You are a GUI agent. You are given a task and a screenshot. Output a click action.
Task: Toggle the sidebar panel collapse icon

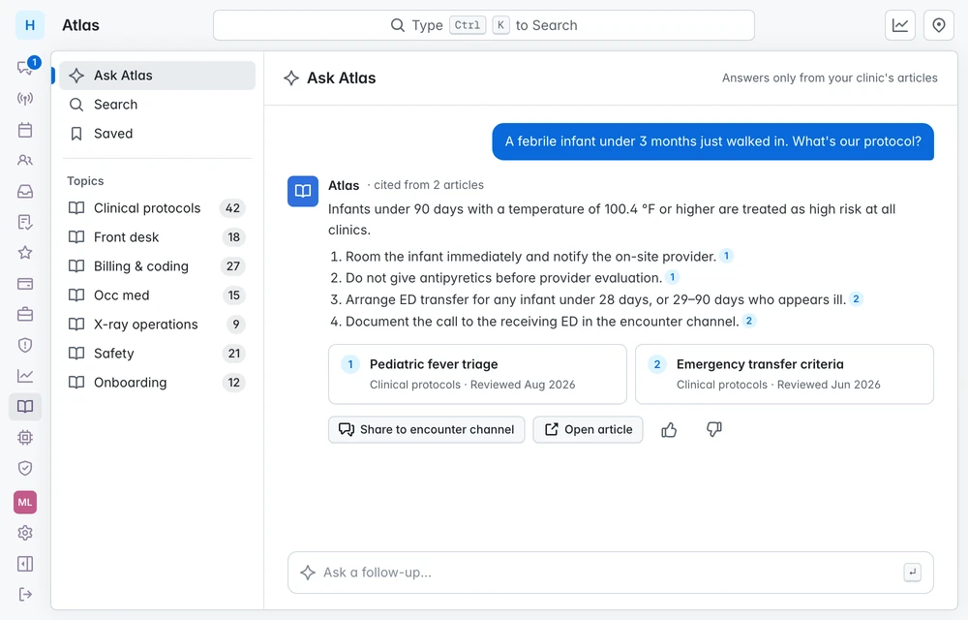point(25,564)
